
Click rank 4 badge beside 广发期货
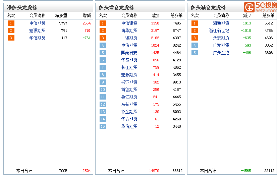click(x=194, y=45)
